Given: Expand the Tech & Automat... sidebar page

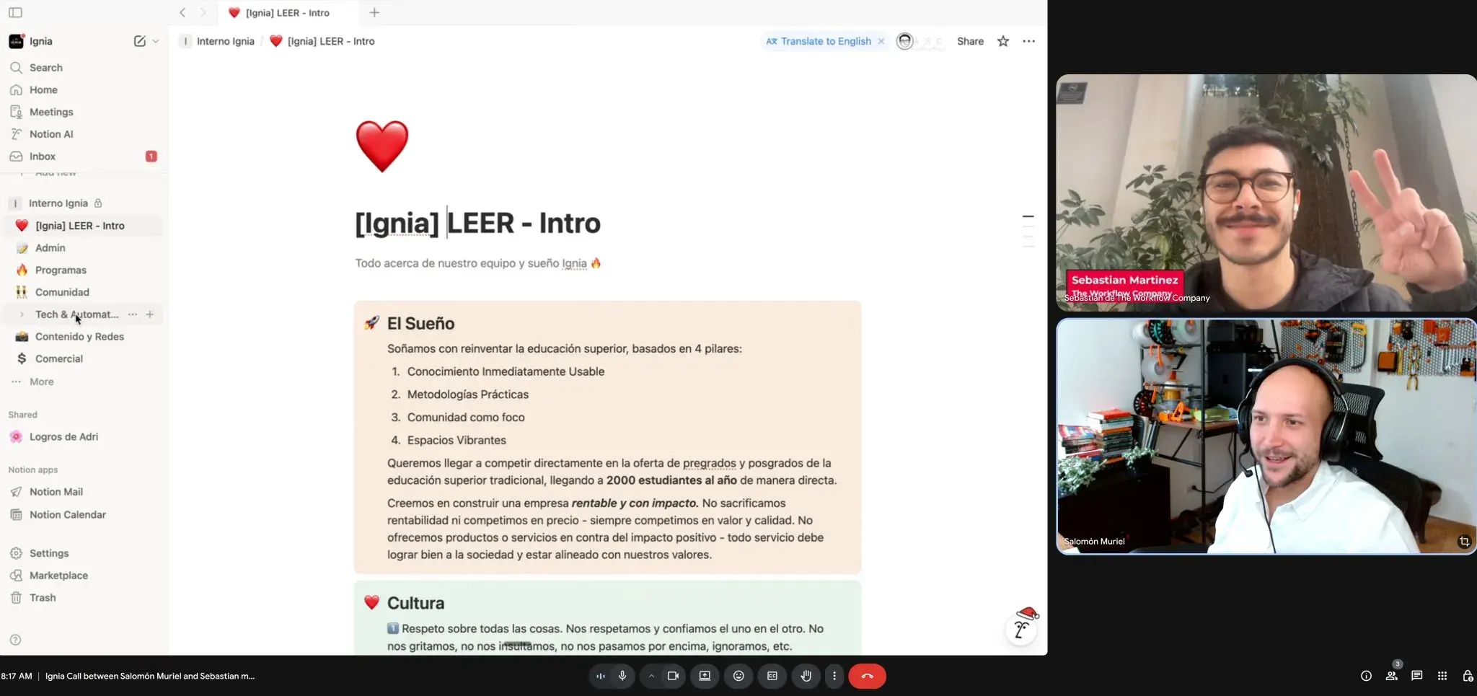Looking at the screenshot, I should coord(22,314).
